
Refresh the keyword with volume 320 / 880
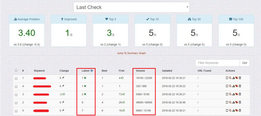(x=227, y=86)
